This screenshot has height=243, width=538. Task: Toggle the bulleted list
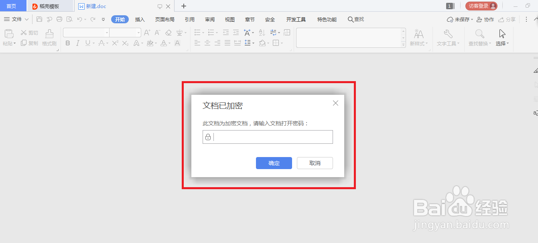point(197,32)
